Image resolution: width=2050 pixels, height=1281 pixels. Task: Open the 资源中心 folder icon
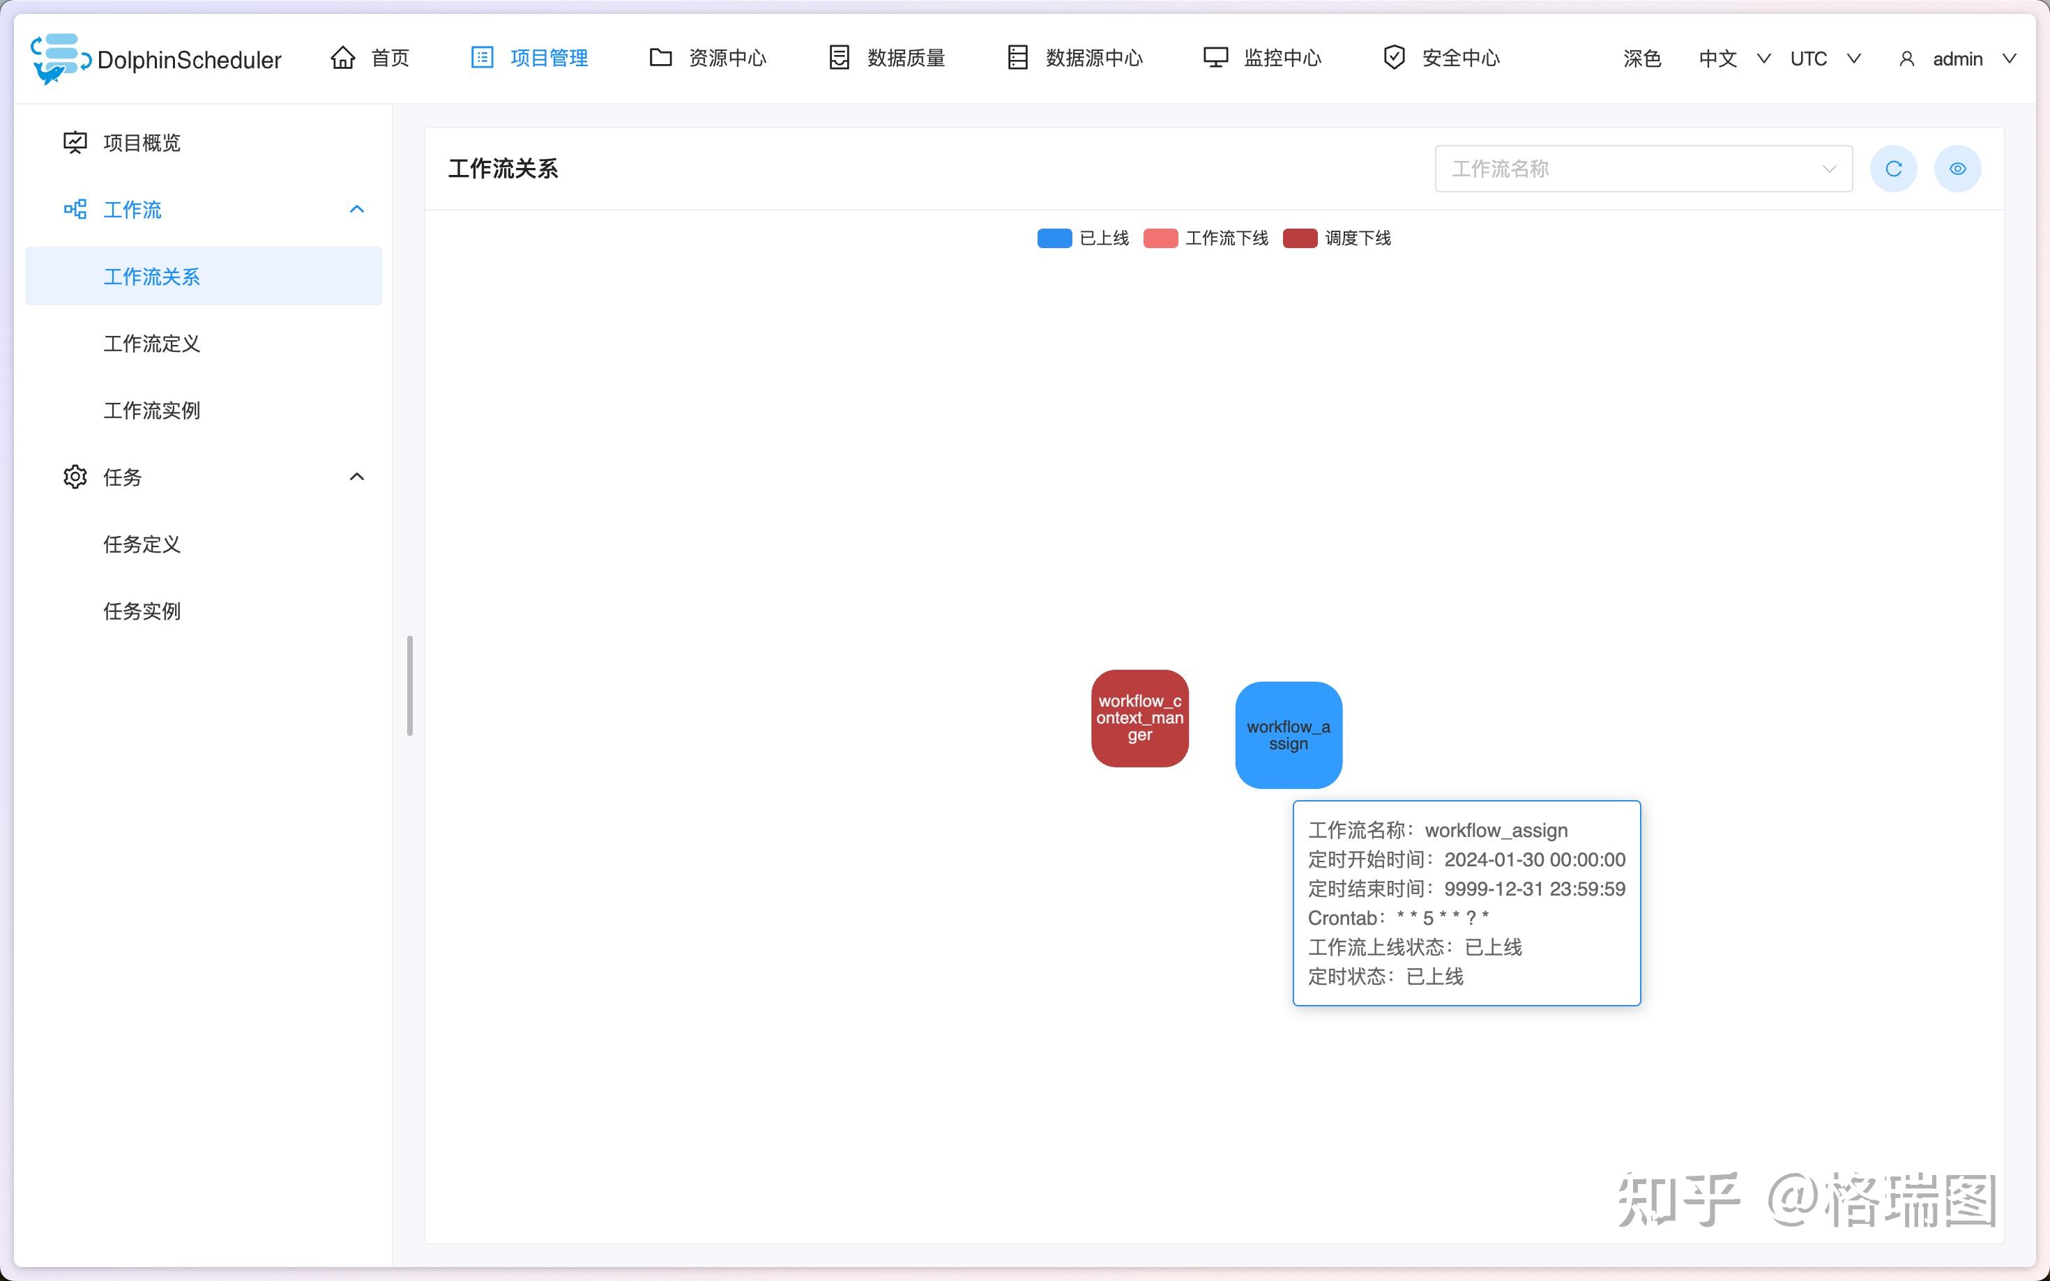click(660, 58)
